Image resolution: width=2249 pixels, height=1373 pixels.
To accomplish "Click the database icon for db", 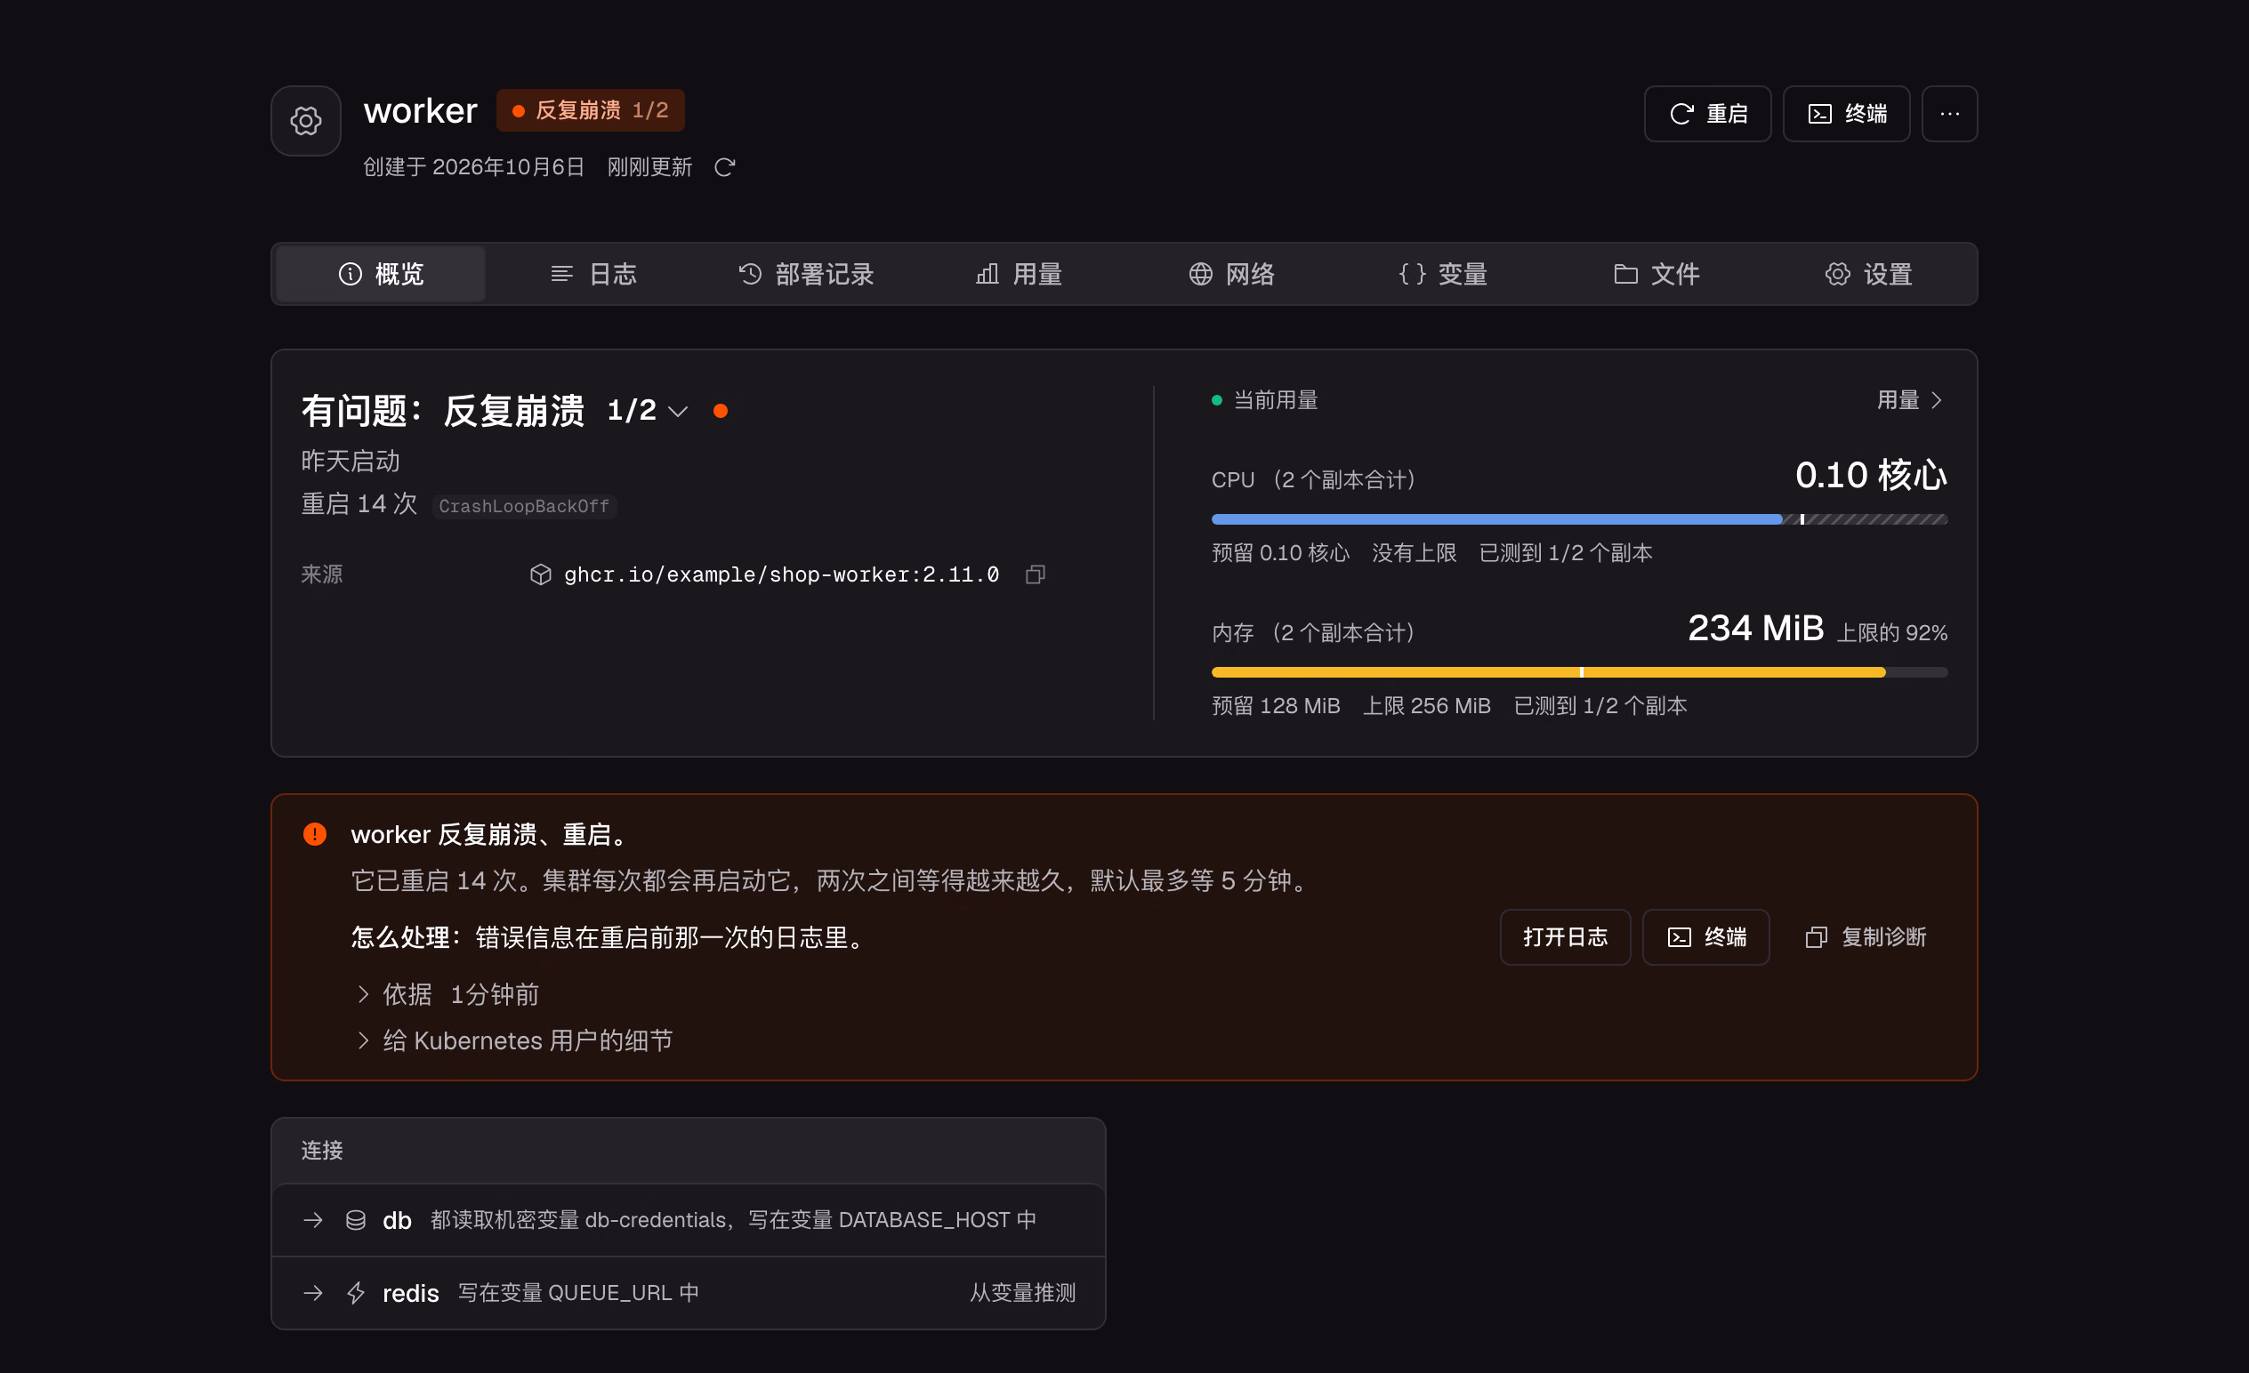I will coord(356,1221).
